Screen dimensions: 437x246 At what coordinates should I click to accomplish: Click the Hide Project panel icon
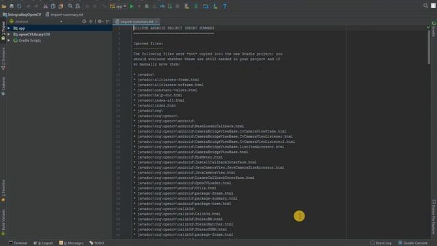click(108, 21)
